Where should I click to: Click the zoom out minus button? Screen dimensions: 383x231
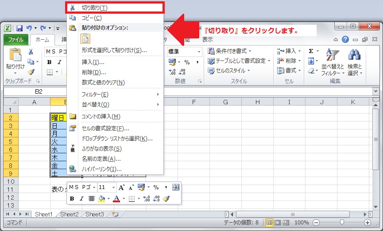click(316, 223)
